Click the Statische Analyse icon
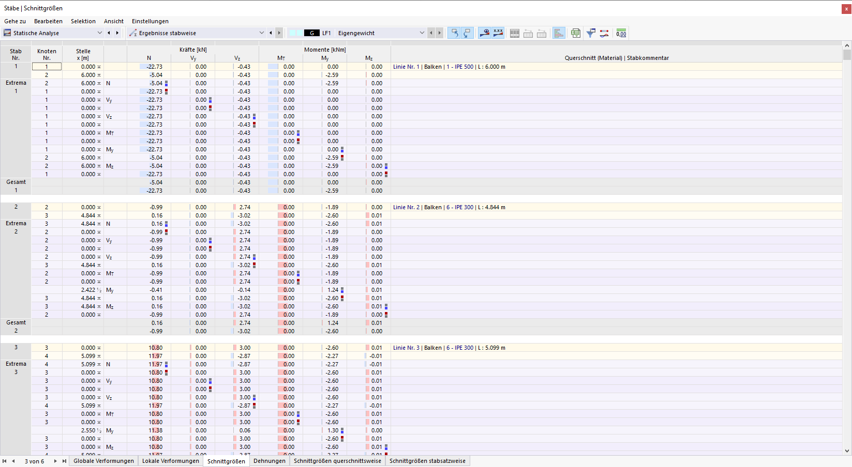 coord(7,33)
